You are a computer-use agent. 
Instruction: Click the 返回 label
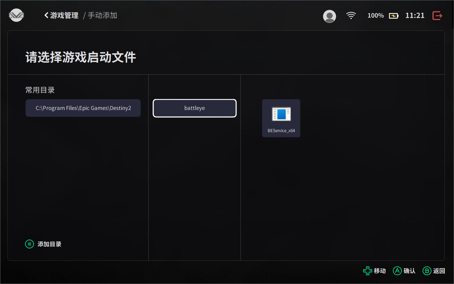(x=439, y=271)
